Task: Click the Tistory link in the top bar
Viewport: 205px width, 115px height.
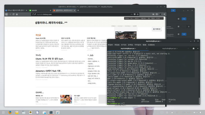Action: pyautogui.click(x=127, y=18)
